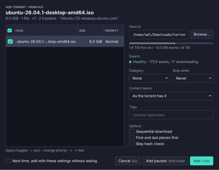This screenshot has width=219, height=170.
Task: Click the Normal priority cell
Action: 112,41
